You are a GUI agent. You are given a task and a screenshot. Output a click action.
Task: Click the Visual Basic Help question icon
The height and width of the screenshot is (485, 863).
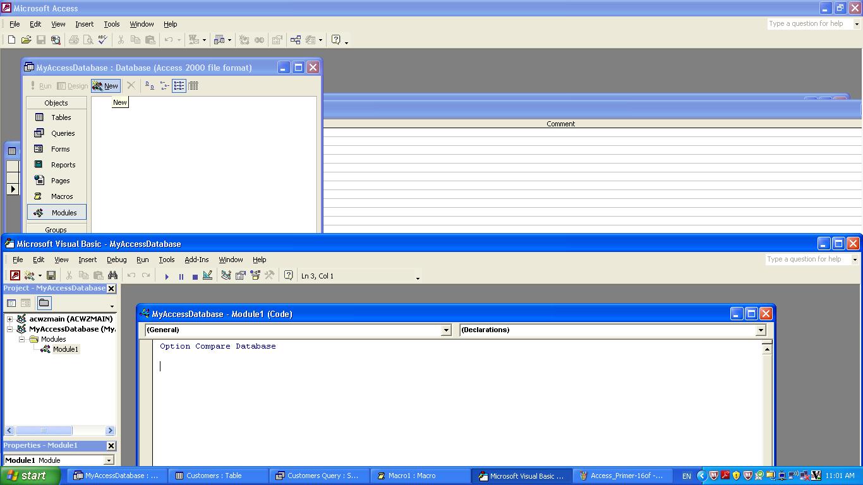[288, 276]
